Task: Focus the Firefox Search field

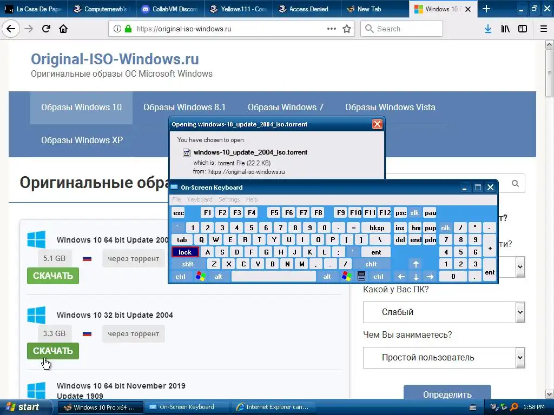Action: (402, 29)
